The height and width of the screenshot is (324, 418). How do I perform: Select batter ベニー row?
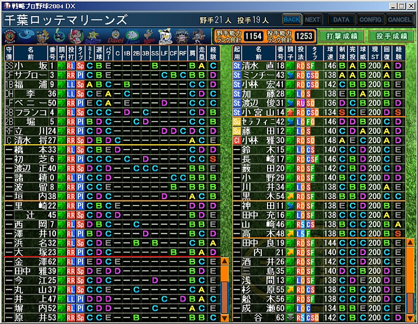112,103
